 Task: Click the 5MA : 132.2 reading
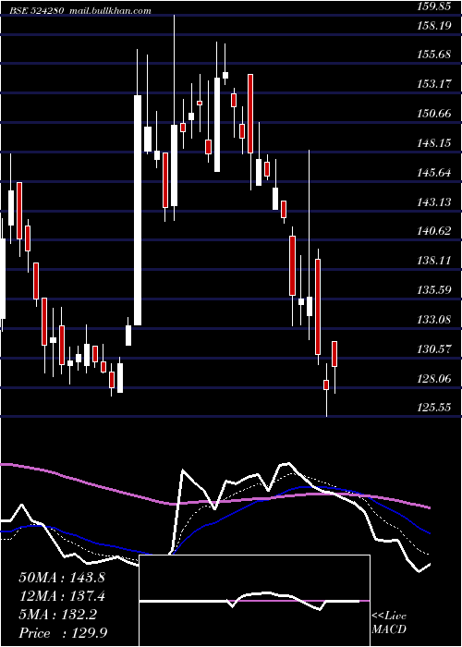[58, 615]
